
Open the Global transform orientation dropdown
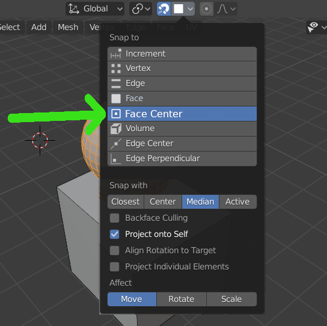(95, 9)
